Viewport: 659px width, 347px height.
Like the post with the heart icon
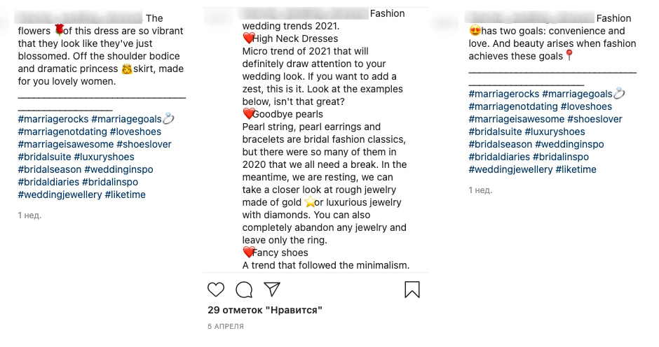[216, 290]
